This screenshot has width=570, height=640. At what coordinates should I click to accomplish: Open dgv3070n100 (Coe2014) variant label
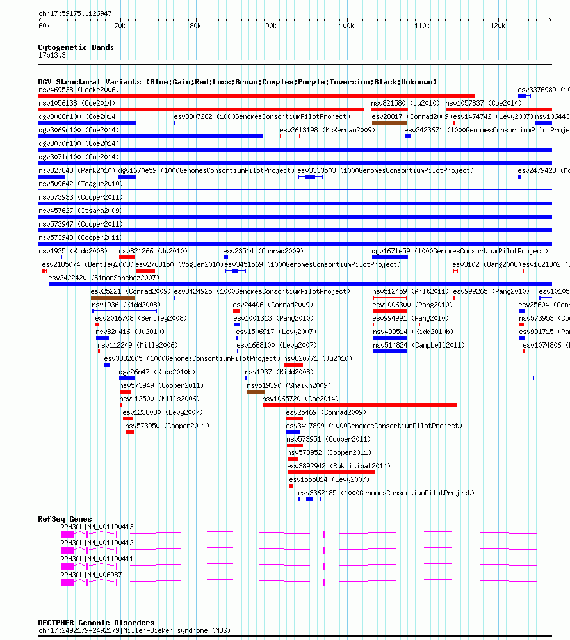point(79,143)
